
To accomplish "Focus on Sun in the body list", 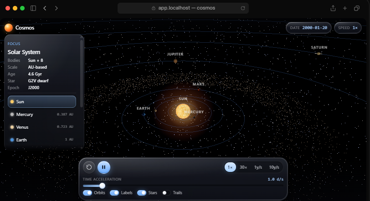I will 42,102.
